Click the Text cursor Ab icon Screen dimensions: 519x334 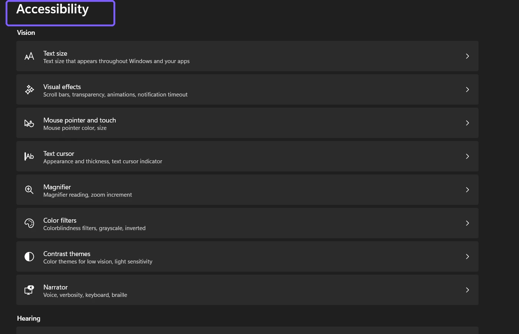[x=29, y=156]
